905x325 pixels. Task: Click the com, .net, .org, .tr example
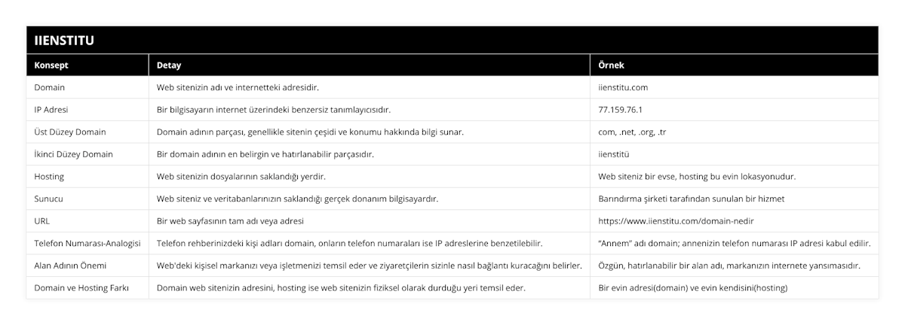[631, 132]
